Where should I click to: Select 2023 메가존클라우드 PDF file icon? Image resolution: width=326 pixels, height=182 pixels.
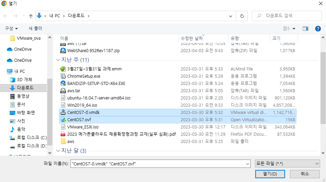tap(63, 134)
